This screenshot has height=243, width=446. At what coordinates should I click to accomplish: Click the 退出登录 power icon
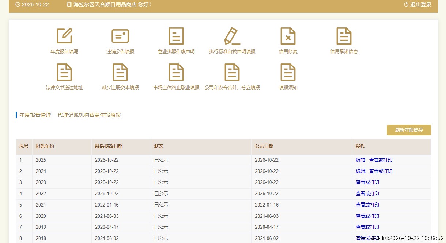pos(406,4)
